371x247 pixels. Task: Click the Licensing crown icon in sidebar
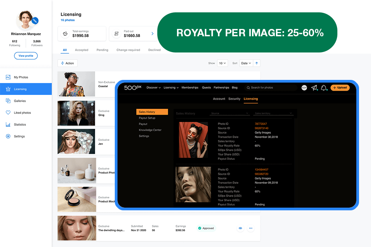8,89
